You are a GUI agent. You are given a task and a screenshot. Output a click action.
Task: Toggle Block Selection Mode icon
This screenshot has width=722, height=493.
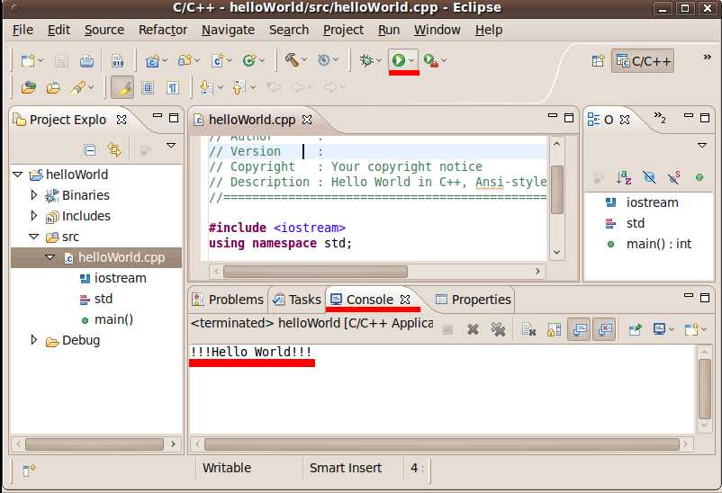click(148, 87)
